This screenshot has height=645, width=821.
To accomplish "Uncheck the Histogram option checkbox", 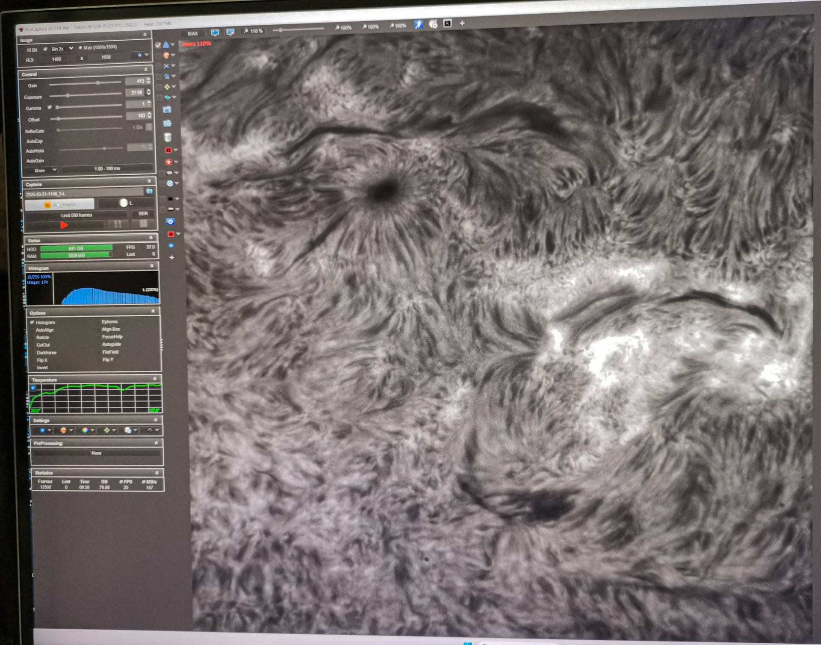I will click(x=32, y=322).
